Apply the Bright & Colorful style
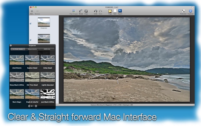This screenshot has width=201, height=126. (32, 94)
